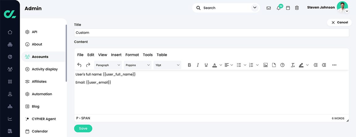This screenshot has width=356, height=137.
Task: Expand bullet list style options
Action: [245, 65]
